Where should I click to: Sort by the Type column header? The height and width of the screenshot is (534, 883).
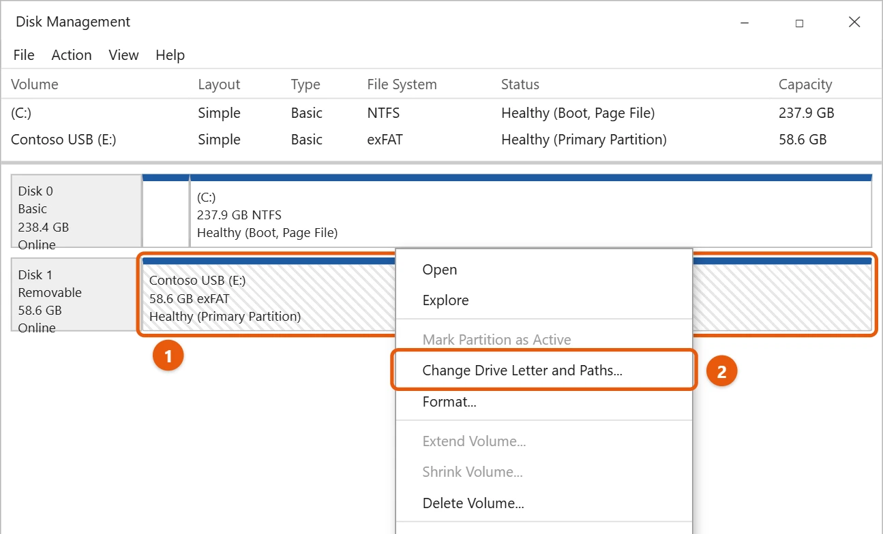305,84
